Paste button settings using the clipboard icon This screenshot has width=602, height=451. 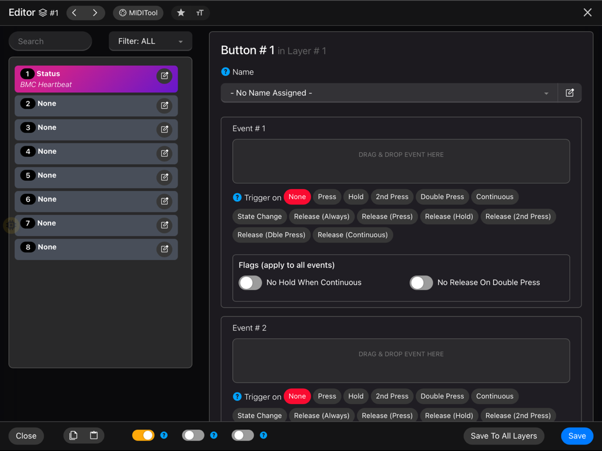pos(93,435)
